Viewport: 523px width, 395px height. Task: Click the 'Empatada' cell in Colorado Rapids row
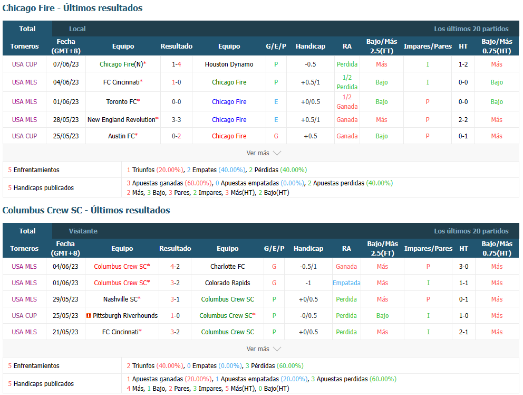pos(346,283)
